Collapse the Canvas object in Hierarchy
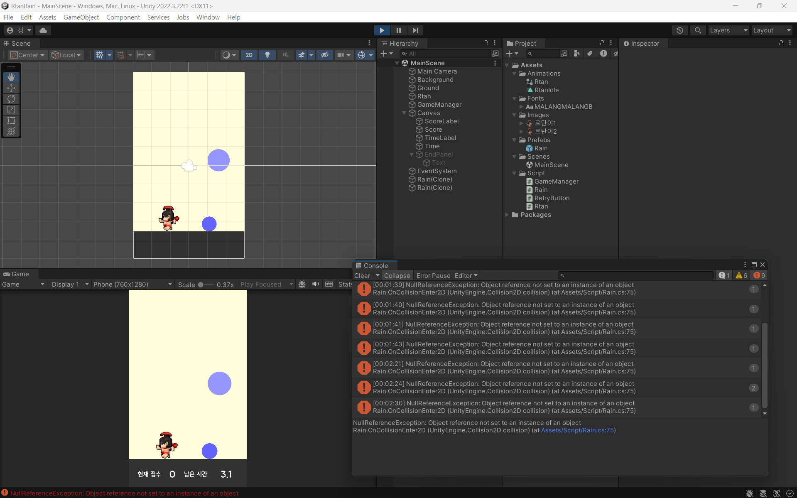797x498 pixels. pyautogui.click(x=404, y=113)
